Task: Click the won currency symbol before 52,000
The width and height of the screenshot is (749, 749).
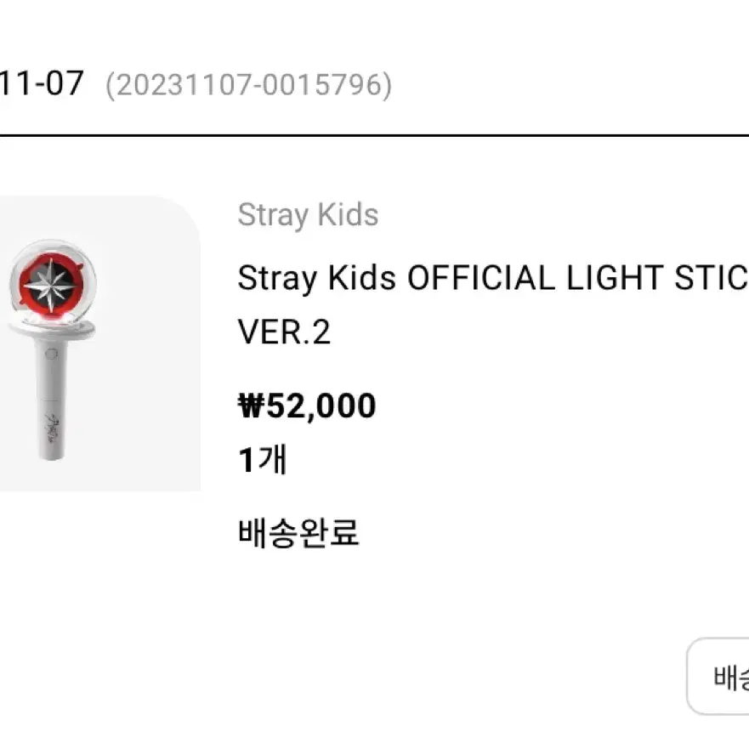Action: (252, 406)
